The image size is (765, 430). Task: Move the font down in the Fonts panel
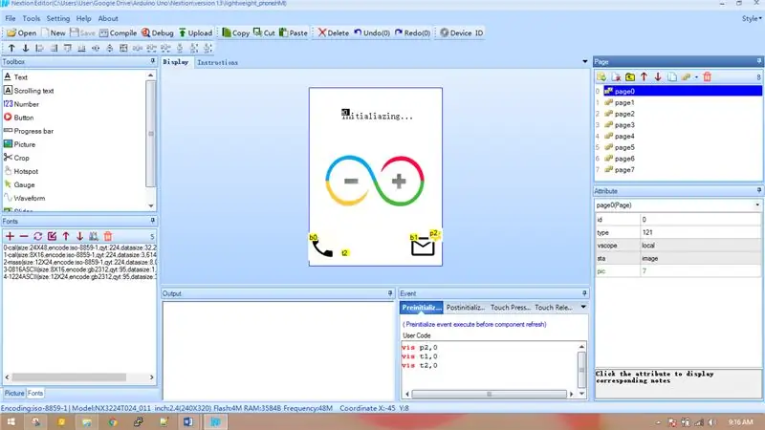79,236
